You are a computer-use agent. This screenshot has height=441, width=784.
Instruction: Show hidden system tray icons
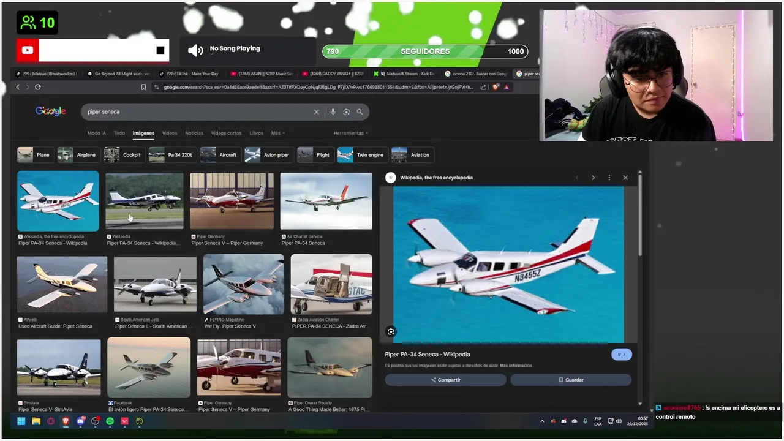pyautogui.click(x=542, y=421)
